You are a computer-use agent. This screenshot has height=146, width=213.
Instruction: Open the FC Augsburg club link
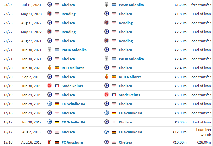pos(73,142)
